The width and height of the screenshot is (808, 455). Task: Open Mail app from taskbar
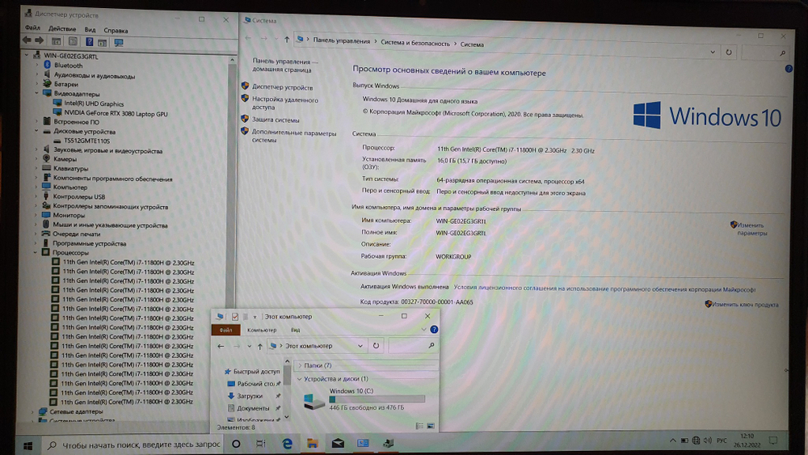coord(338,443)
